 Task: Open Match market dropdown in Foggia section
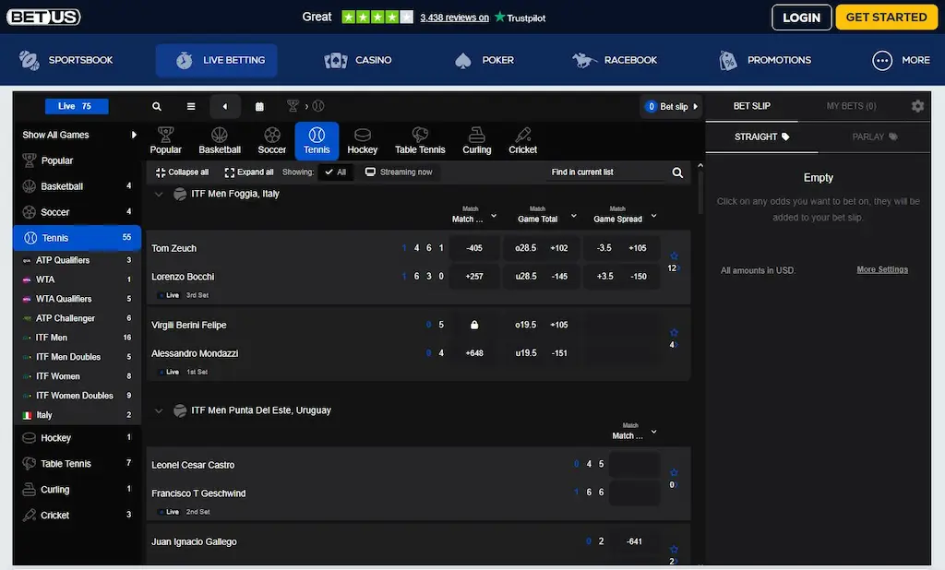(x=474, y=215)
